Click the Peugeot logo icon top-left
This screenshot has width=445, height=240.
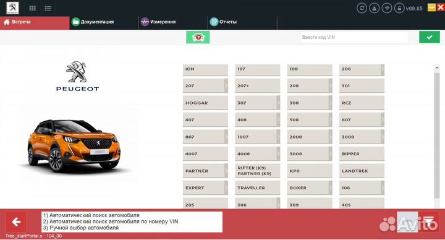pos(12,8)
